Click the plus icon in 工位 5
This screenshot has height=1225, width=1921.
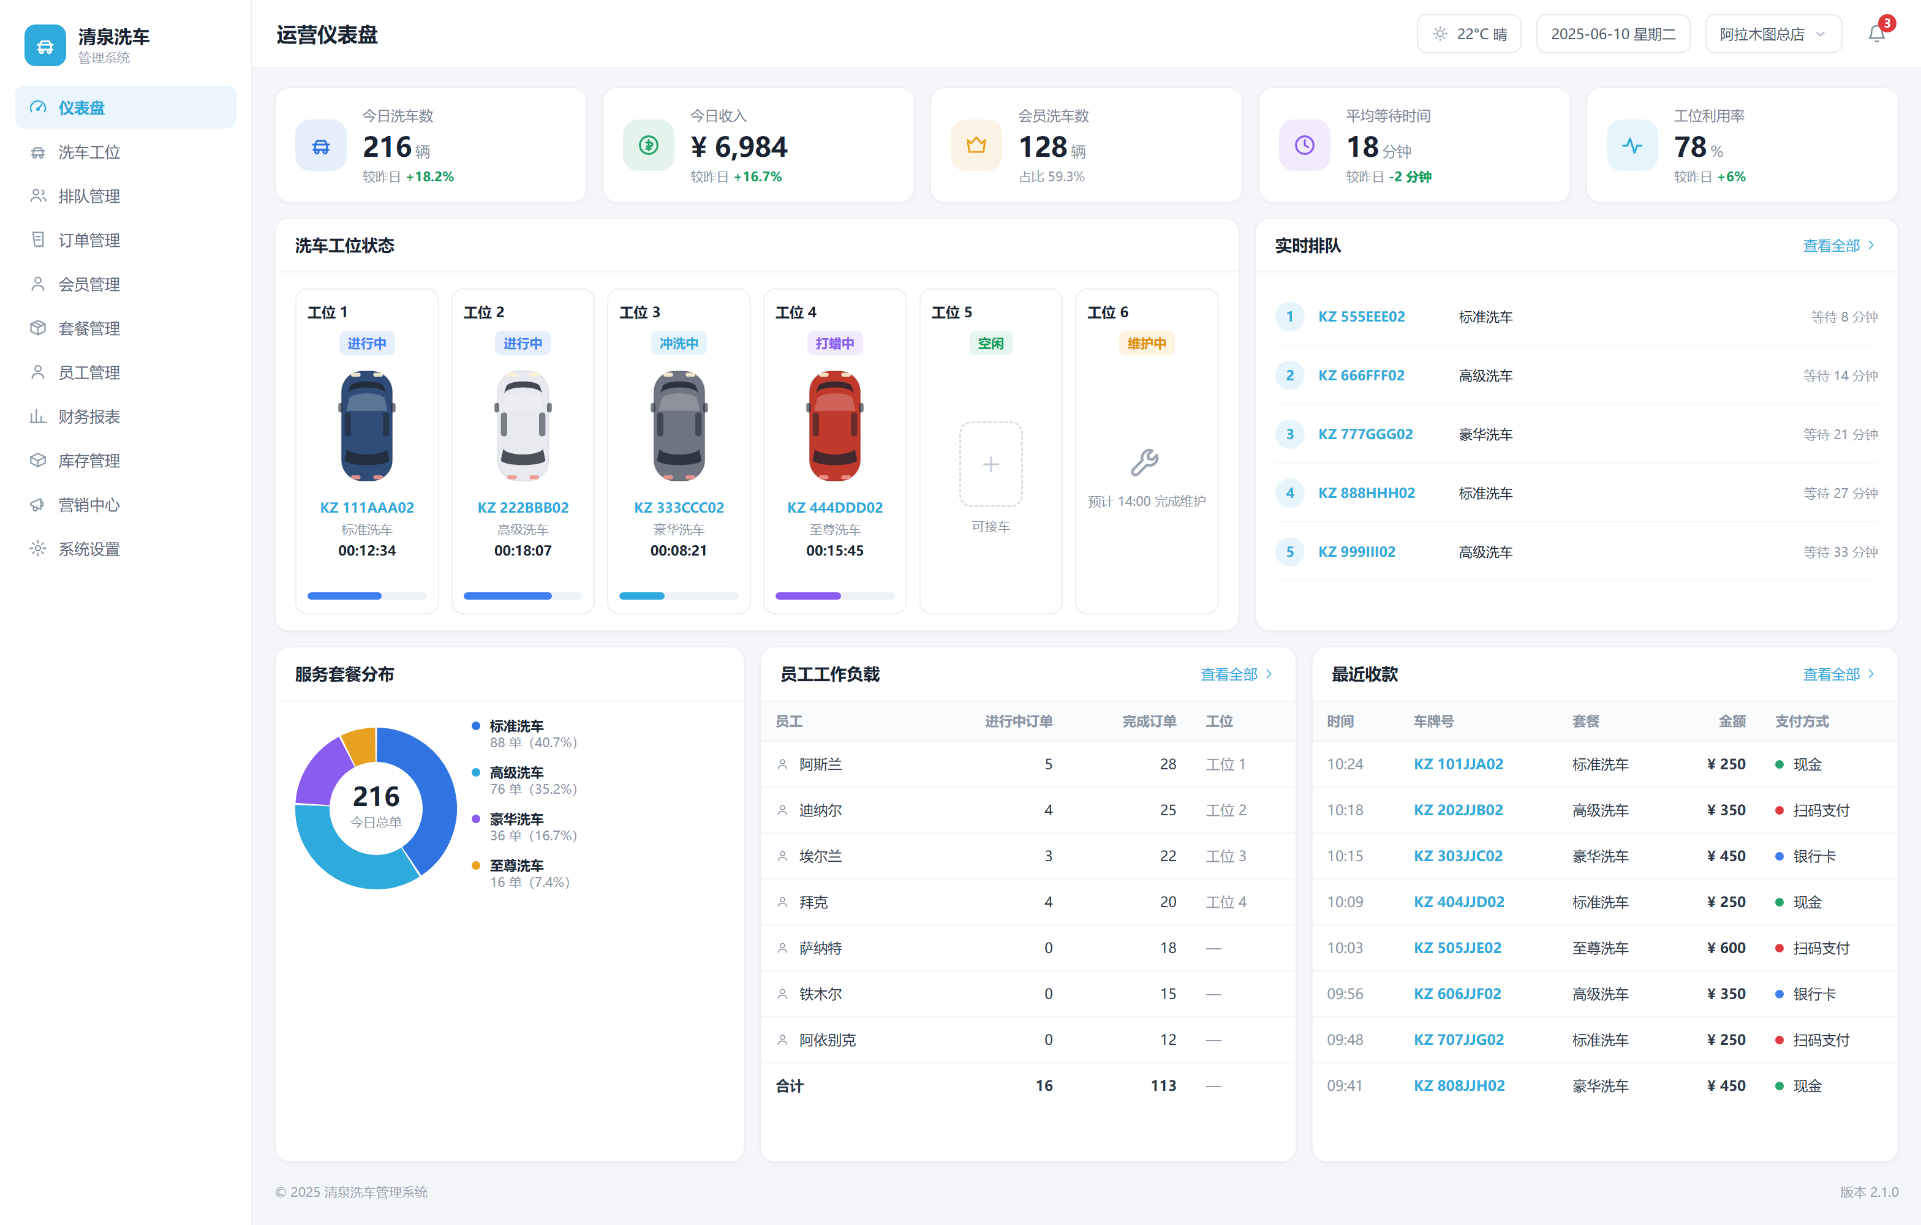pyautogui.click(x=990, y=464)
